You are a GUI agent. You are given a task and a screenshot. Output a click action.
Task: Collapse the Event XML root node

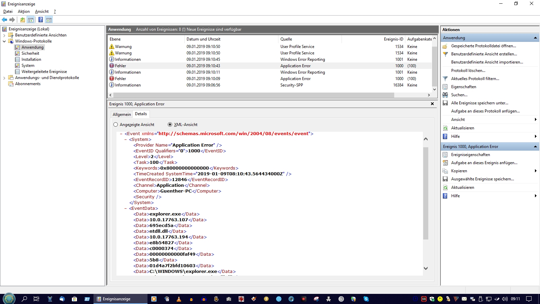pos(122,134)
